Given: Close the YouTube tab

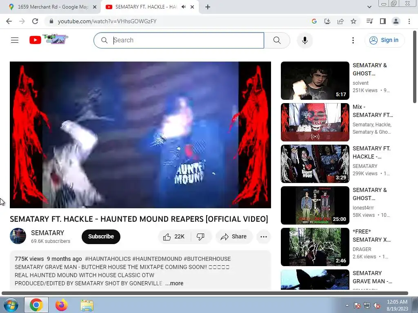Looking at the screenshot, I should (192, 7).
